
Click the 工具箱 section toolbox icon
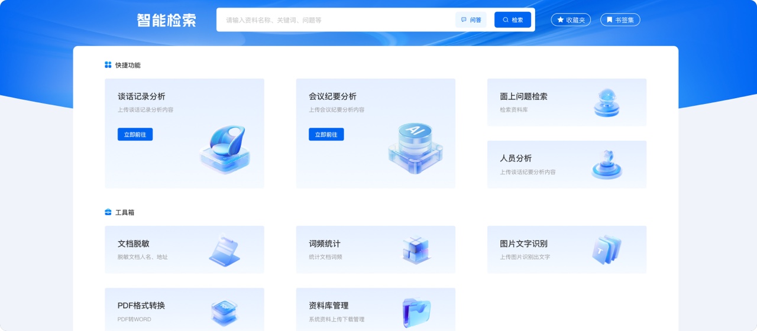tap(108, 212)
